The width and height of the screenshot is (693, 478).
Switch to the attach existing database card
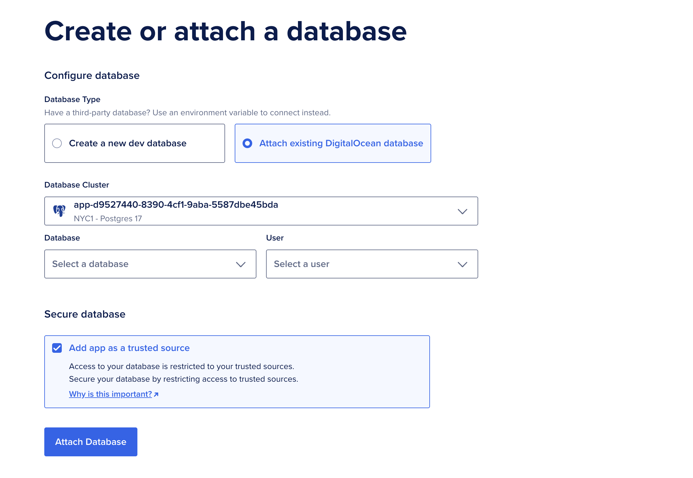coord(332,144)
